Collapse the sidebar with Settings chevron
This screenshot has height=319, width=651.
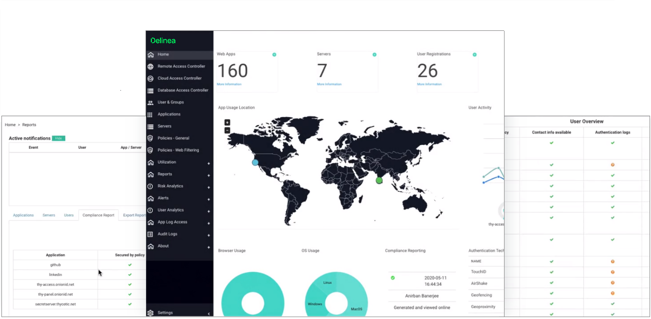209,314
